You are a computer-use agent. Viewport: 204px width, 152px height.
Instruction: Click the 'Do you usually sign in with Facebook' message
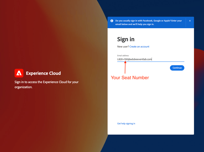(149, 23)
